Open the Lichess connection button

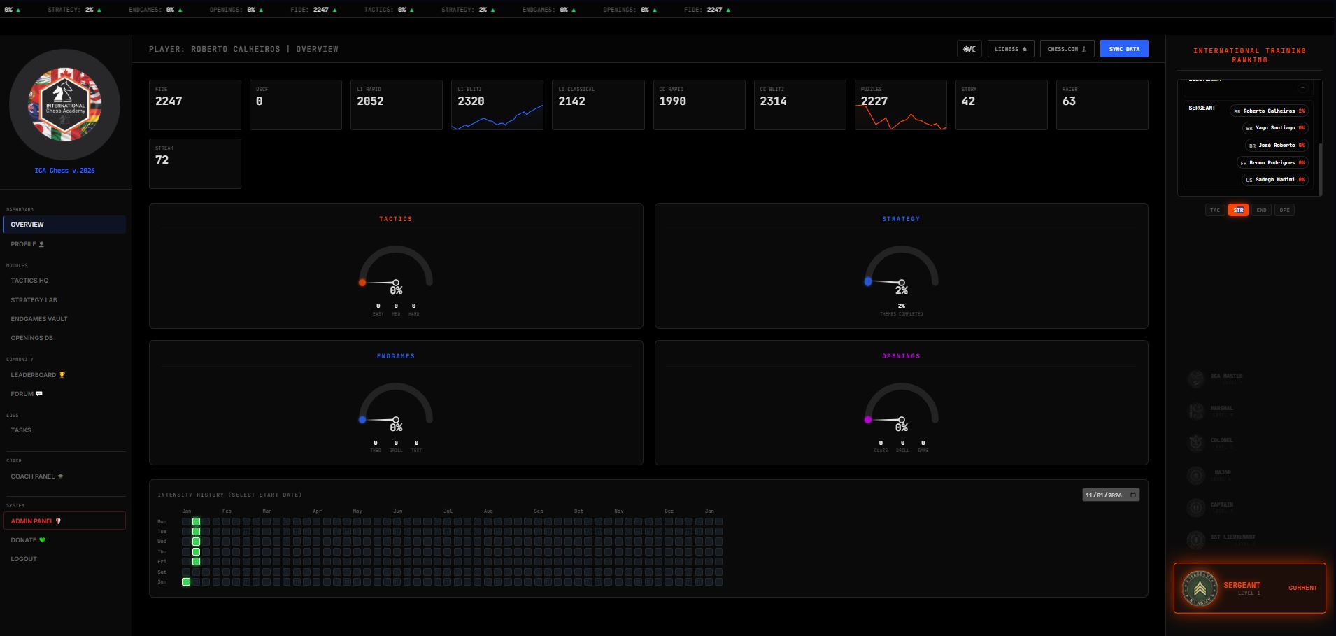pos(1011,49)
